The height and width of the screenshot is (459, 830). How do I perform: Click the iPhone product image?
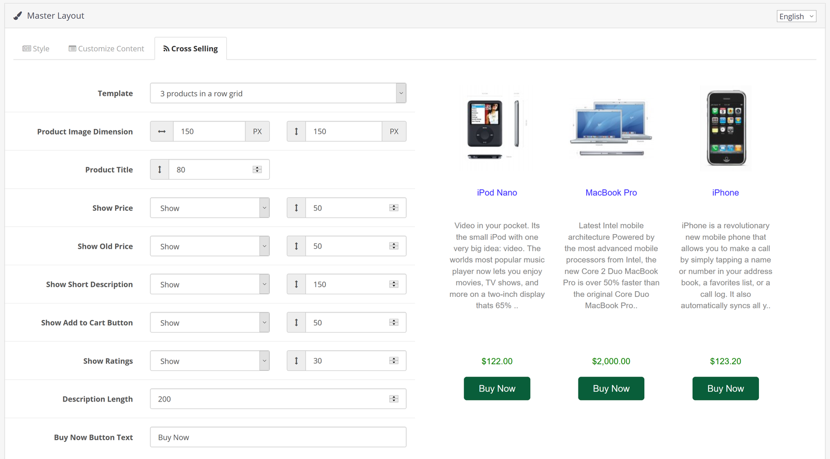coord(726,128)
